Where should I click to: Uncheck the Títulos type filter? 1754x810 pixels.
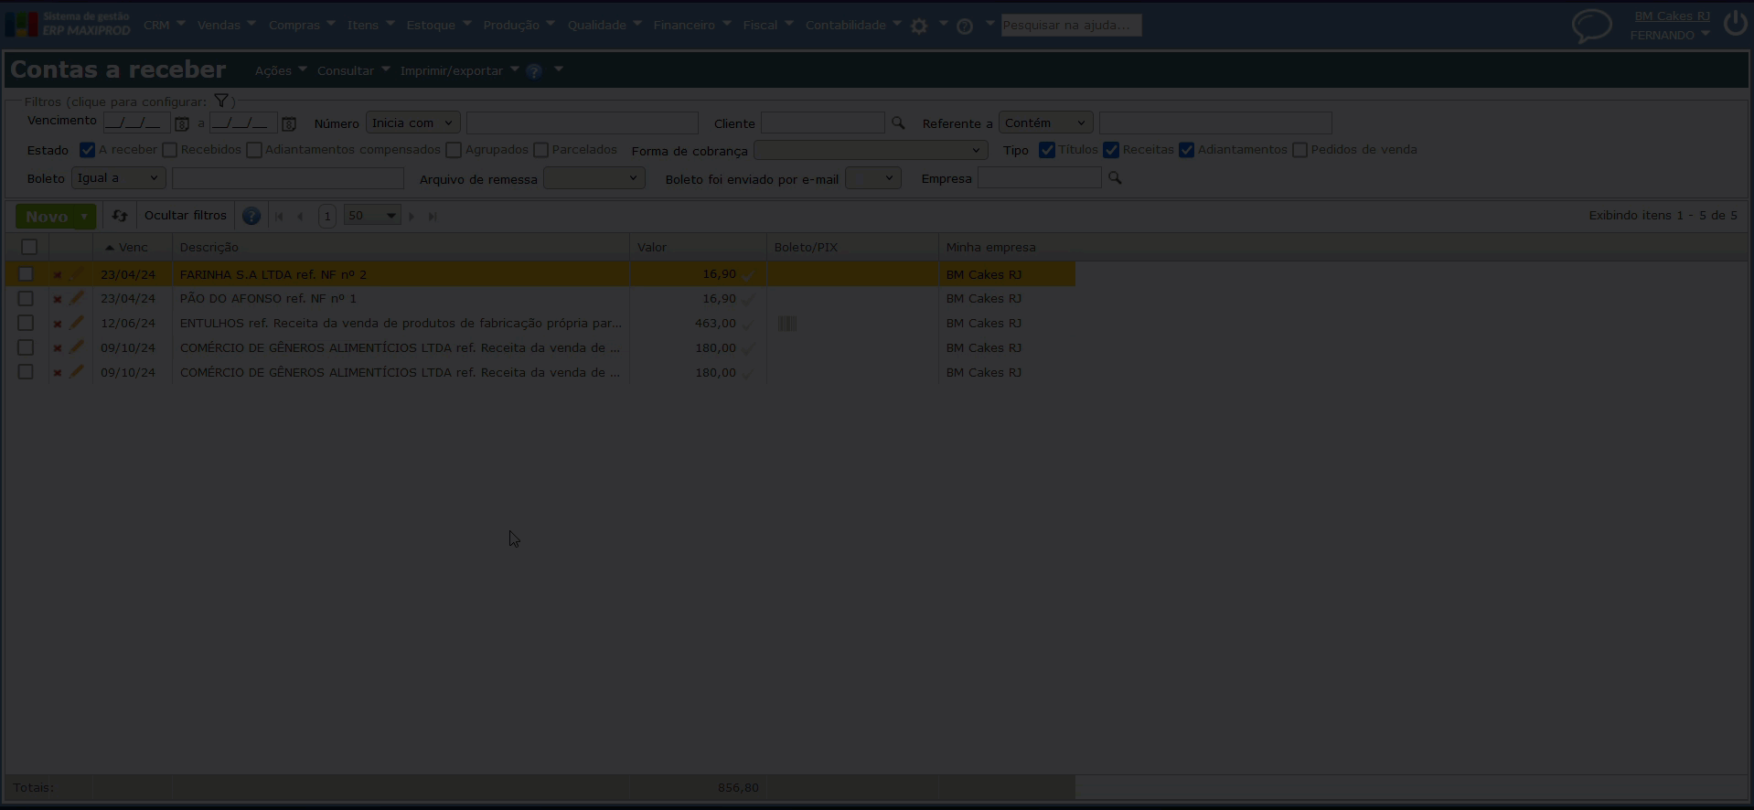(1047, 150)
